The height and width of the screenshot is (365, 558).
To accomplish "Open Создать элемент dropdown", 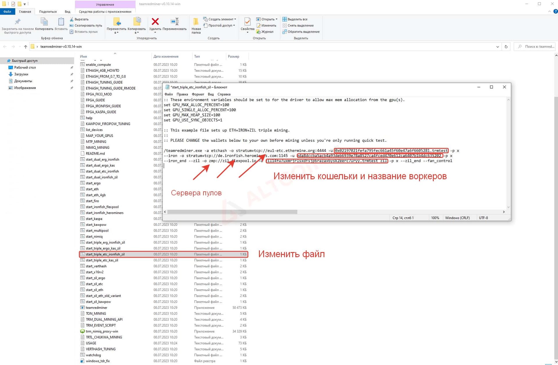I will click(x=219, y=19).
